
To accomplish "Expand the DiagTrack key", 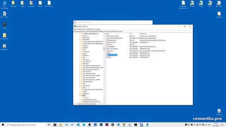I will [80, 93].
